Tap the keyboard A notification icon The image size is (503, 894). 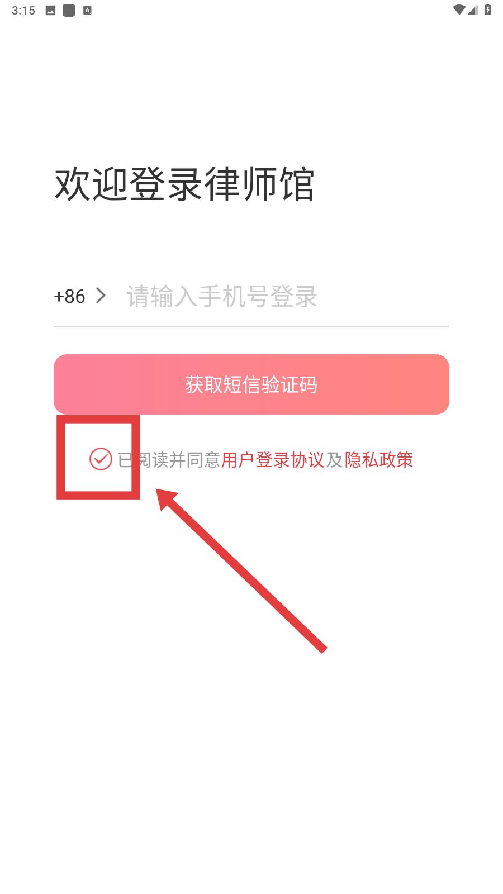(87, 10)
